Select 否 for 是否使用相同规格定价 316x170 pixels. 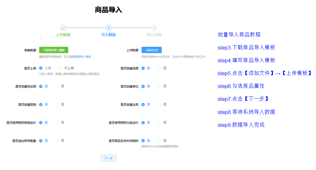[x=57, y=123]
